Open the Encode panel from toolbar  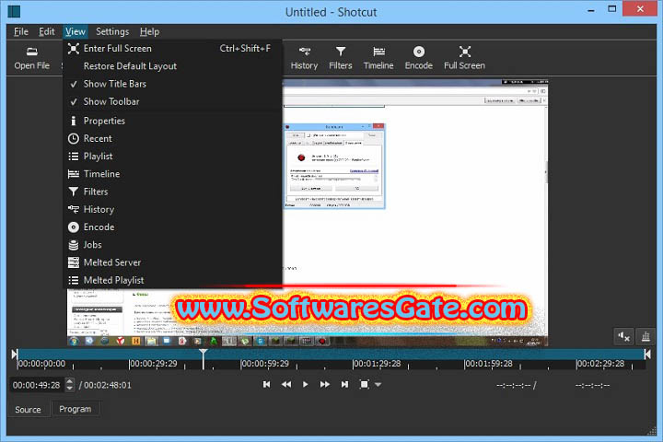point(419,58)
